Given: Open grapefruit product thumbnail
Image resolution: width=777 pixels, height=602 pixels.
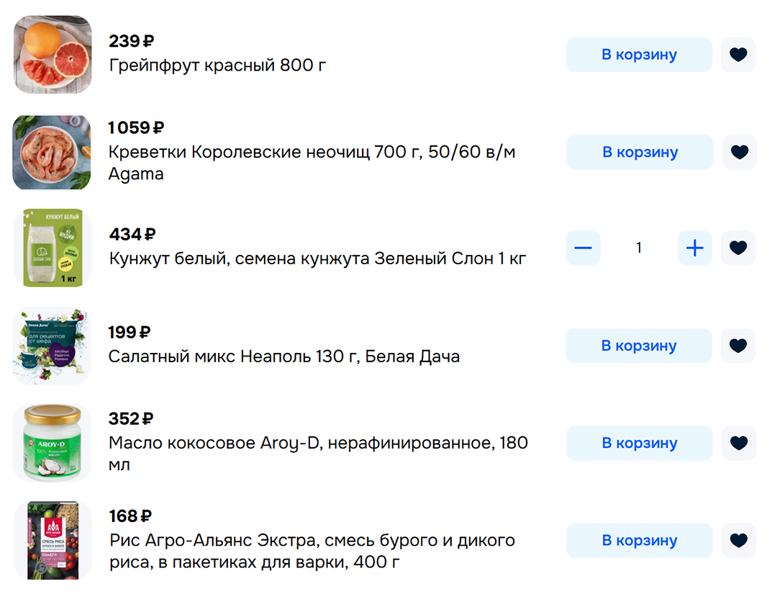Looking at the screenshot, I should tap(53, 55).
